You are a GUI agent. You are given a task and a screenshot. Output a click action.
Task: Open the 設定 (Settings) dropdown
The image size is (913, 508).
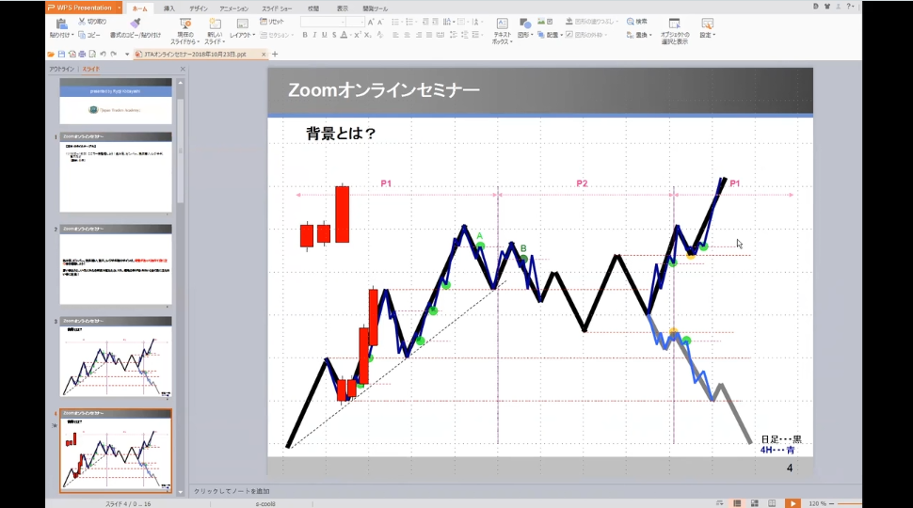(707, 35)
